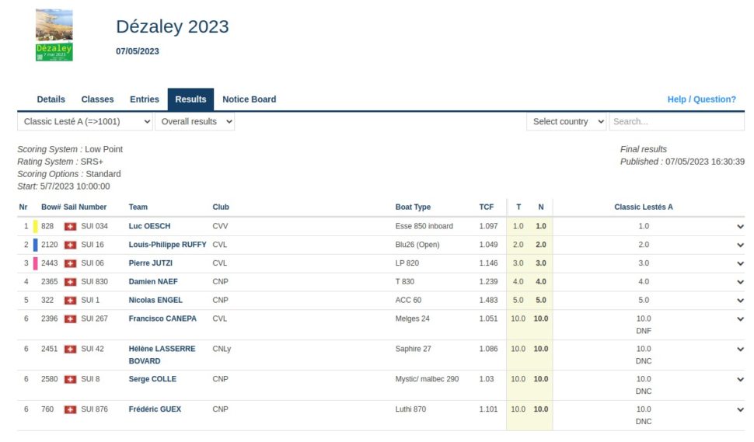Open the Overall results dropdown
This screenshot has width=754, height=442.
tap(194, 122)
